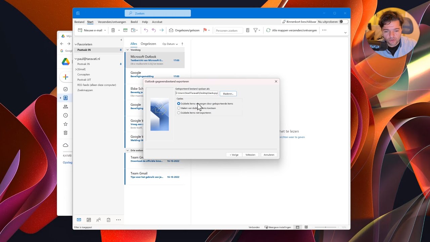Choose 'Dubbele items niet exporteren' option

[x=194, y=113]
